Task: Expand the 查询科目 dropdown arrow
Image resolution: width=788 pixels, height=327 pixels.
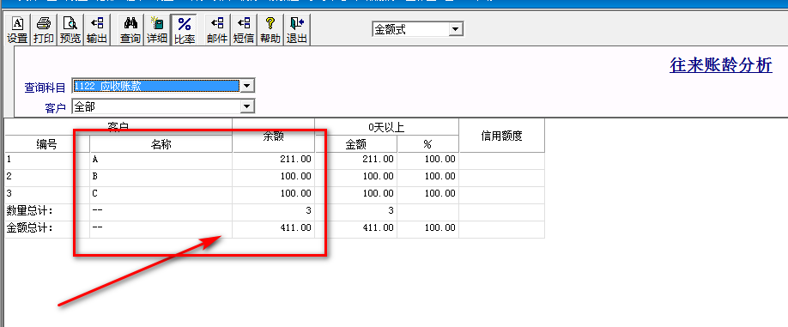Action: tap(246, 86)
